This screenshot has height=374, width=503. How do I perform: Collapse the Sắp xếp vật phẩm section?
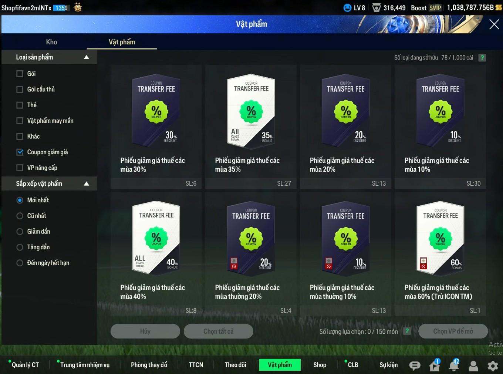click(86, 184)
